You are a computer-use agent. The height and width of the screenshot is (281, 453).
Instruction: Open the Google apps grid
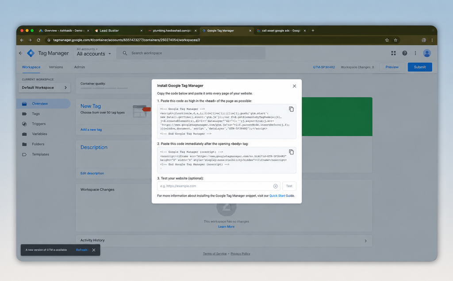point(393,53)
